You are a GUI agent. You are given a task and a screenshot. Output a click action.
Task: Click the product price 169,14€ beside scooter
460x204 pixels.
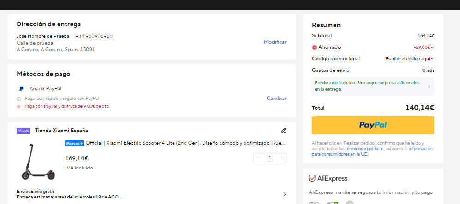click(77, 158)
